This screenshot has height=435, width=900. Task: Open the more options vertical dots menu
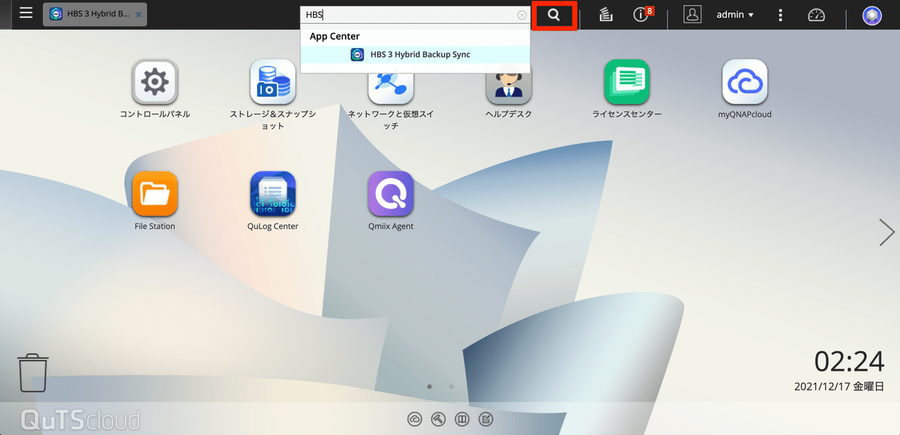pyautogui.click(x=781, y=15)
